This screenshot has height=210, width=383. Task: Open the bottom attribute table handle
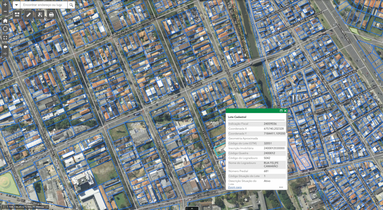pos(192,208)
